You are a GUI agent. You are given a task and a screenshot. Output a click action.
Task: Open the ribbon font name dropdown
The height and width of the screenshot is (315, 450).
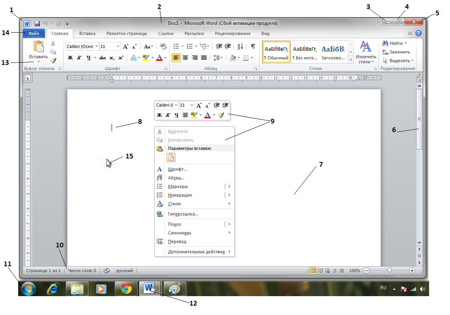[x=96, y=46]
